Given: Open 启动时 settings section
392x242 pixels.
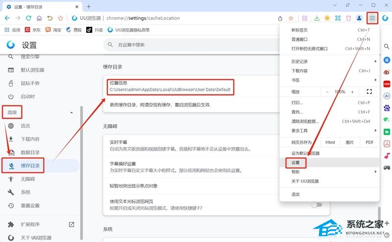Looking at the screenshot, I should pyautogui.click(x=40, y=96).
